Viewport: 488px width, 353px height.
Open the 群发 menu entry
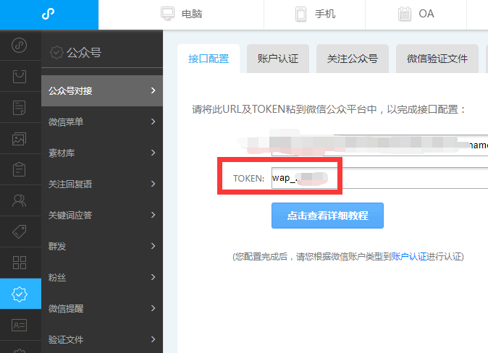(x=102, y=247)
